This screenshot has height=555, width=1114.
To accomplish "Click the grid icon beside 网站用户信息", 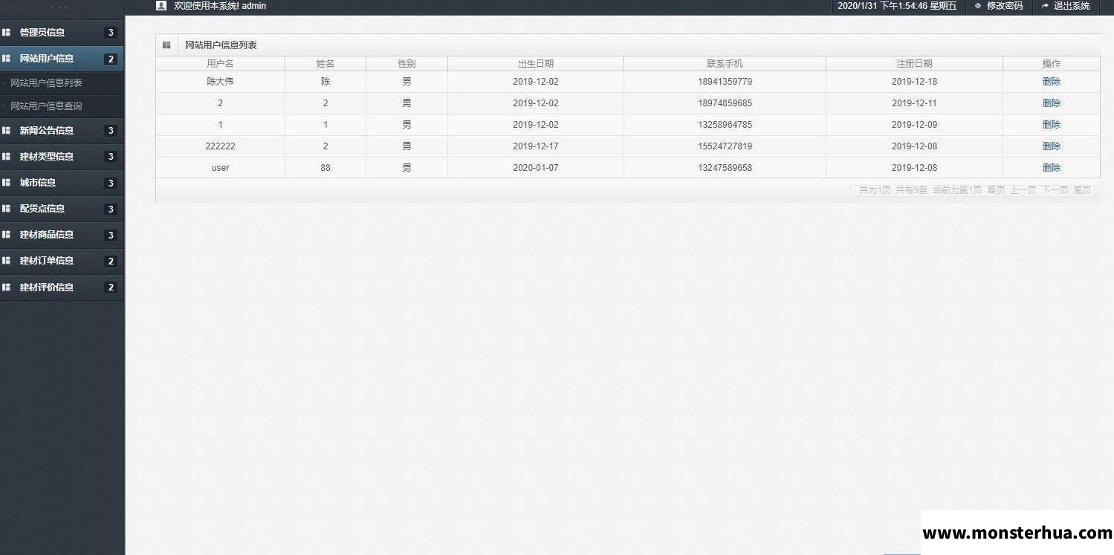I will point(7,59).
